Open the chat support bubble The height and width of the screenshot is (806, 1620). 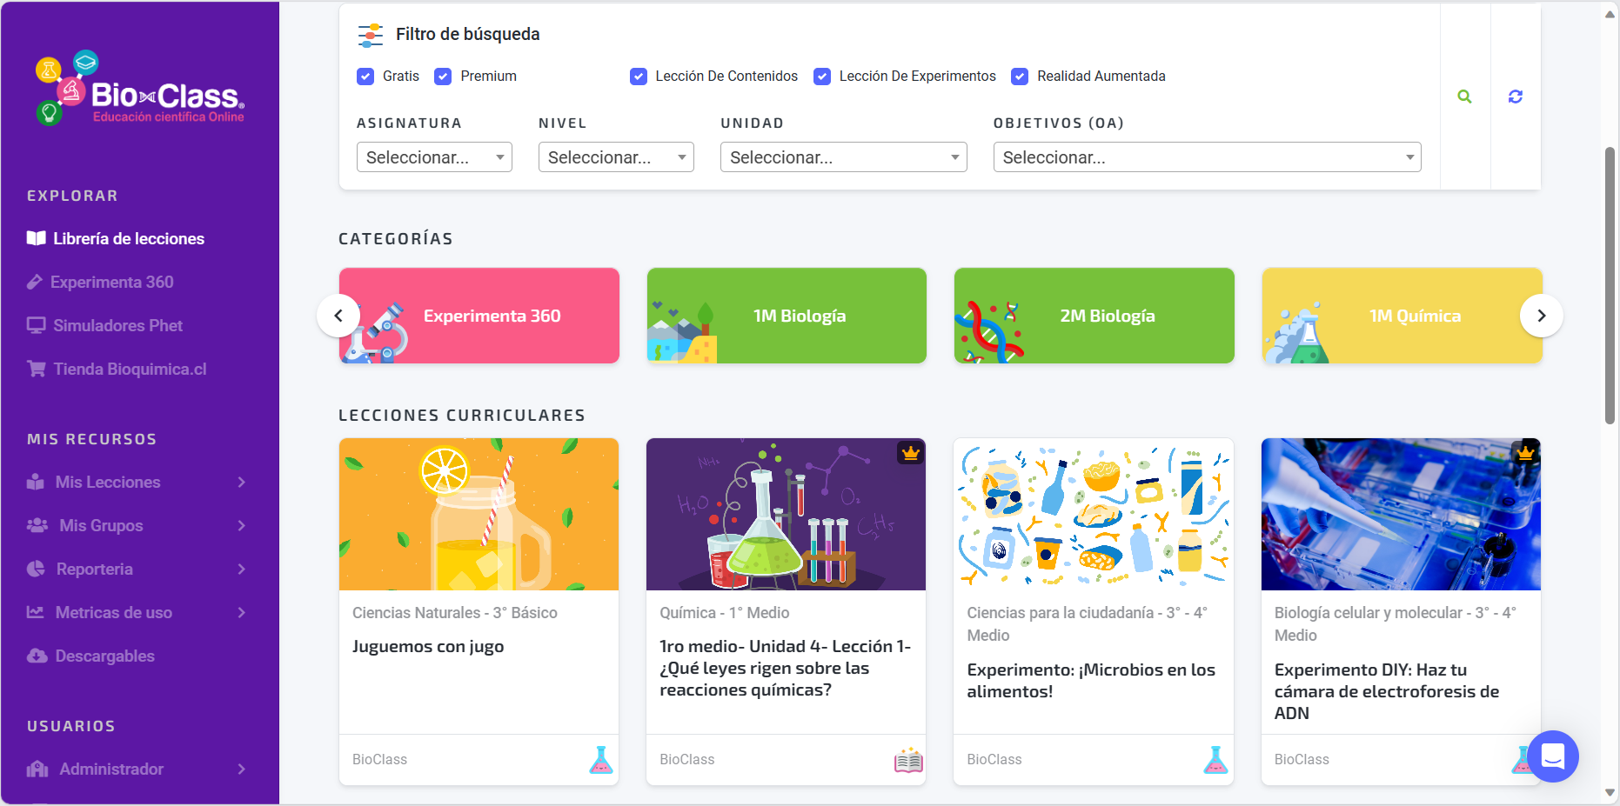click(1552, 756)
